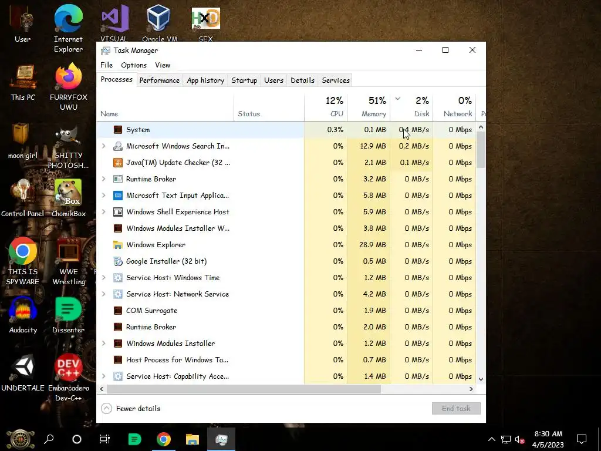Expand the first Runtime Broker group
The height and width of the screenshot is (451, 601).
103,179
